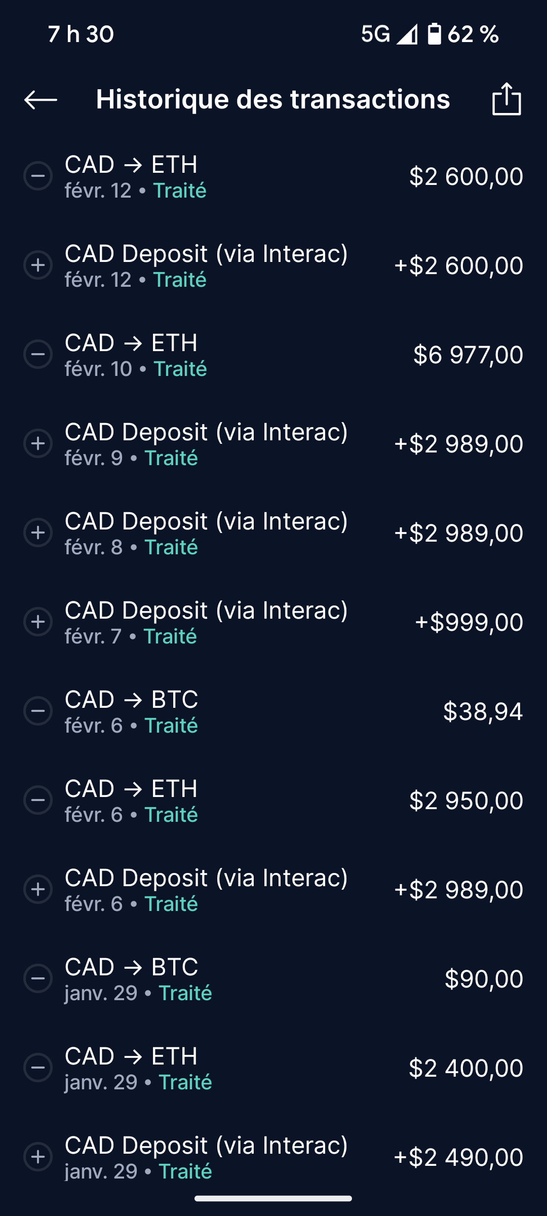Image resolution: width=547 pixels, height=1216 pixels.
Task: Tap plus icon beside févr. 8 Interac deposit
Action: (x=38, y=533)
